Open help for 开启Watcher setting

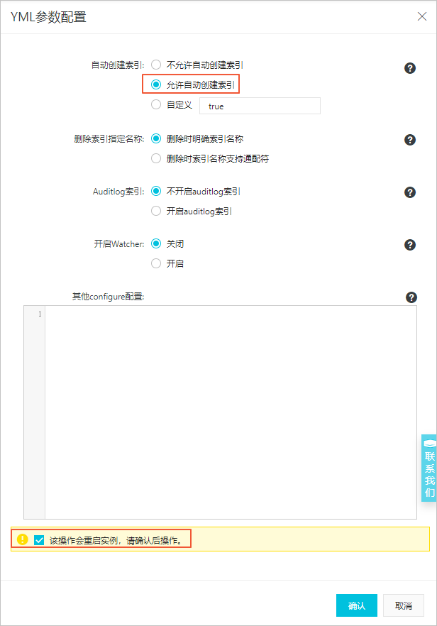410,245
